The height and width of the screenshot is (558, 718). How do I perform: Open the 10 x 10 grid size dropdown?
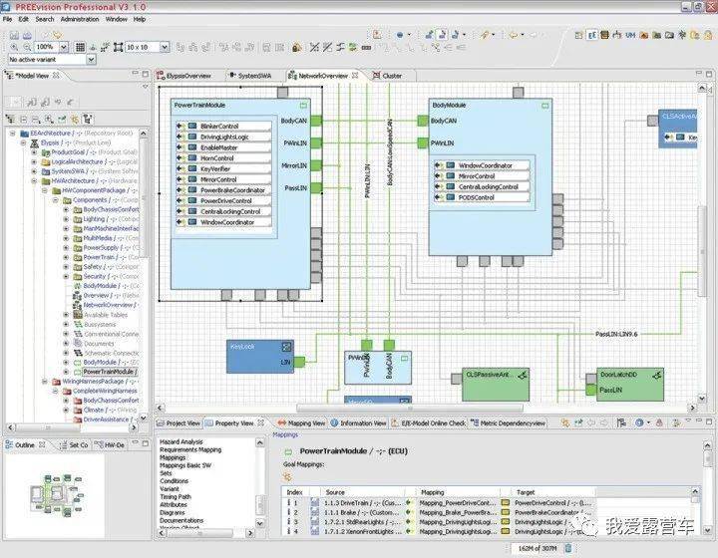(165, 47)
